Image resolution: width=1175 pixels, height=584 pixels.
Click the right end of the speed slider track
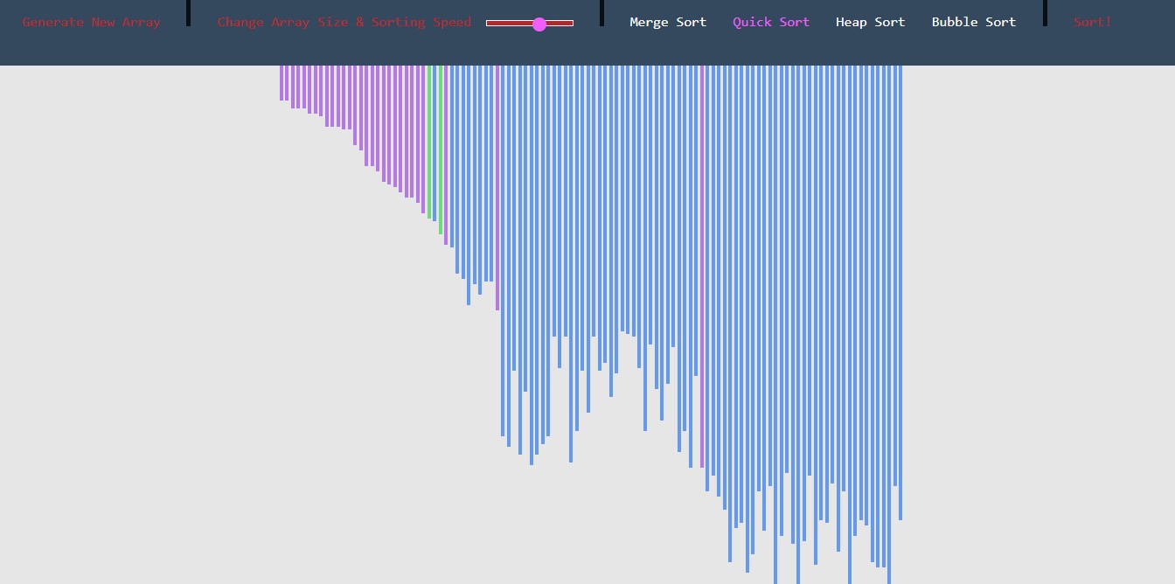tap(571, 24)
